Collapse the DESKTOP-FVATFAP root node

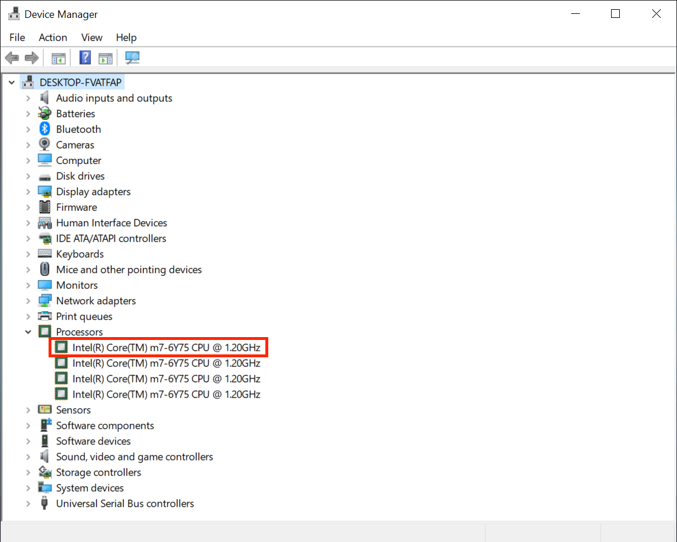pyautogui.click(x=12, y=83)
